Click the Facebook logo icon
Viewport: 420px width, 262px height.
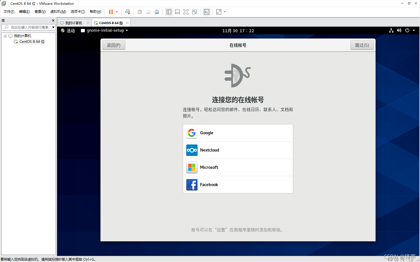tap(192, 185)
